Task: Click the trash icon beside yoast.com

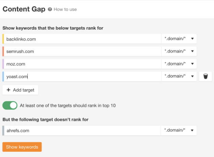Action: coord(206,76)
